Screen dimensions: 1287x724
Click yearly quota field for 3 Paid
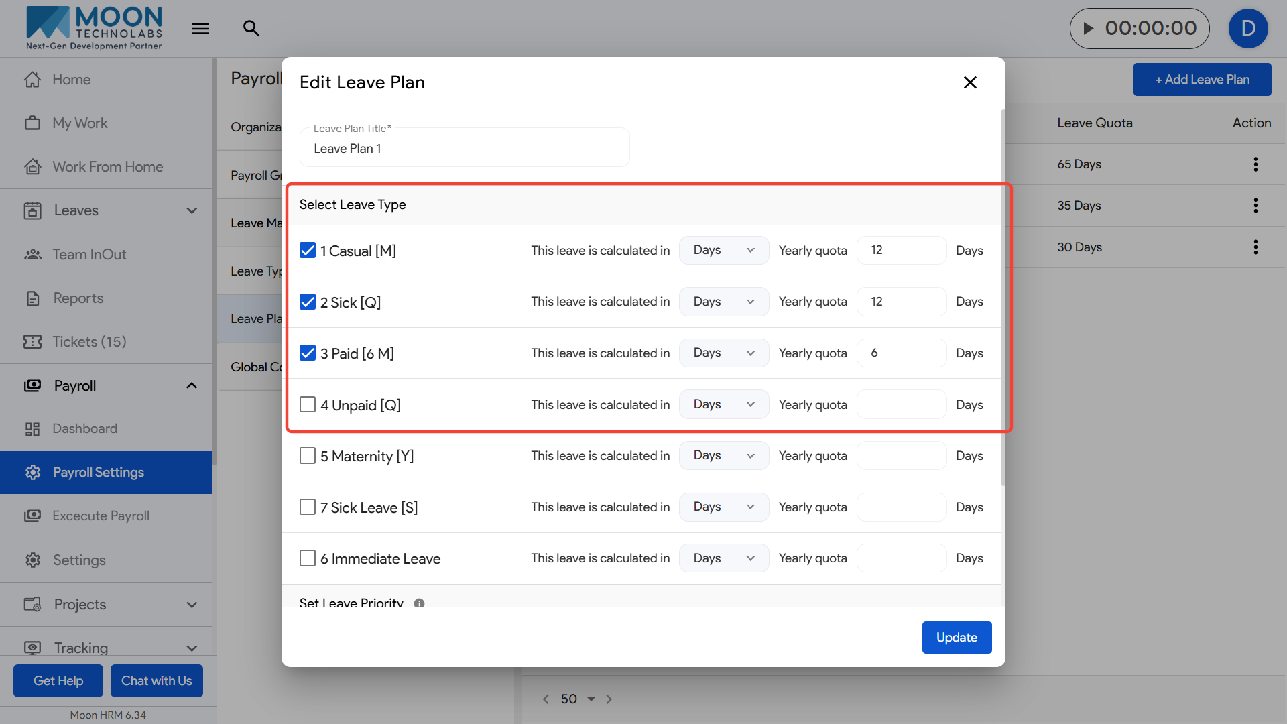point(901,353)
